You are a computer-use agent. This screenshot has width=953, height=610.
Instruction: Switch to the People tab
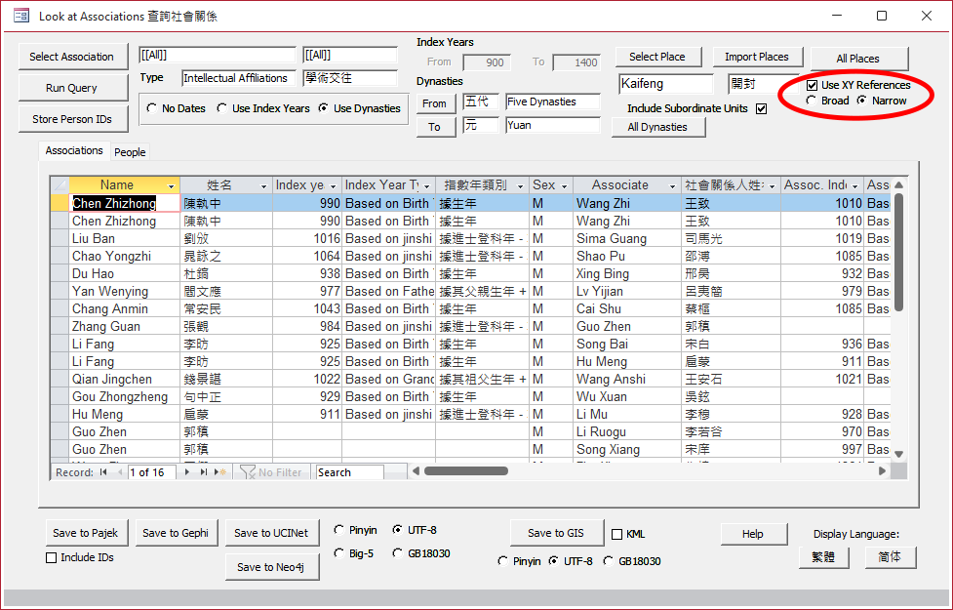pos(130,152)
